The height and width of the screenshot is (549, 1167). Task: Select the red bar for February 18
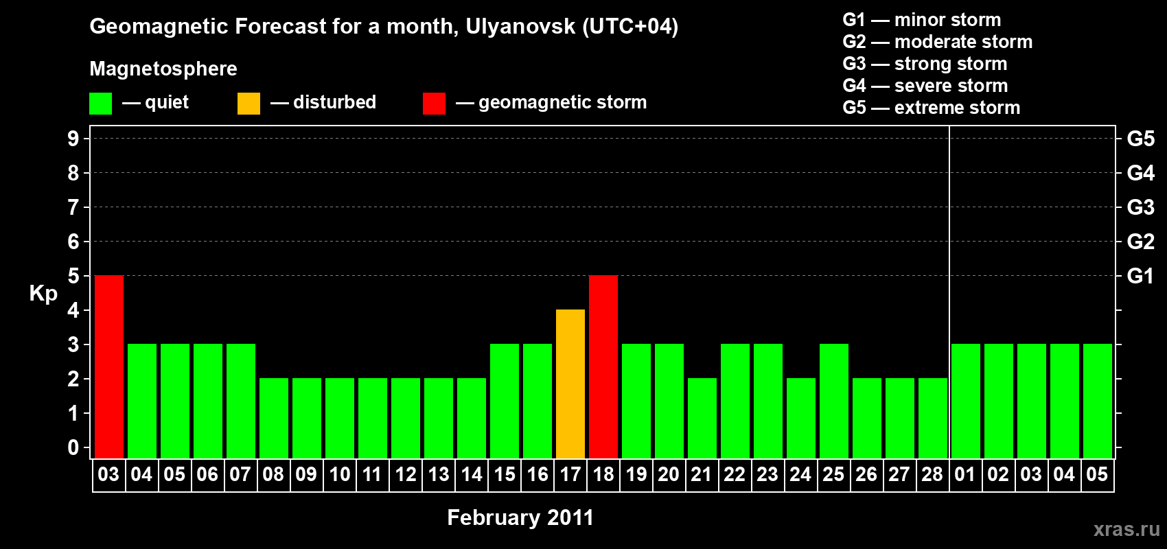[603, 366]
